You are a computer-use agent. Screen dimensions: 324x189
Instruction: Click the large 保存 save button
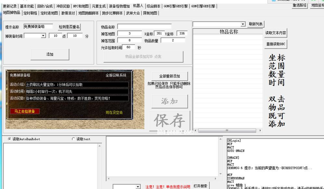(x=169, y=120)
